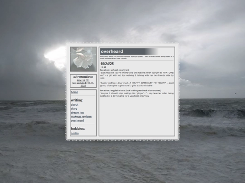The width and height of the screenshot is (245, 183).
Task: Click the chronodove site name
Action: tap(83, 77)
